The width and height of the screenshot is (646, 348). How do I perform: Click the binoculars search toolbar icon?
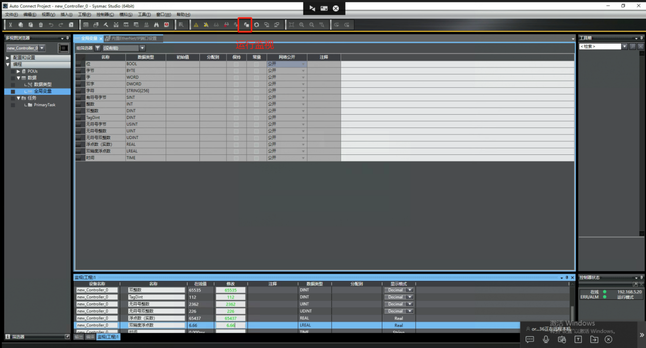coord(156,25)
